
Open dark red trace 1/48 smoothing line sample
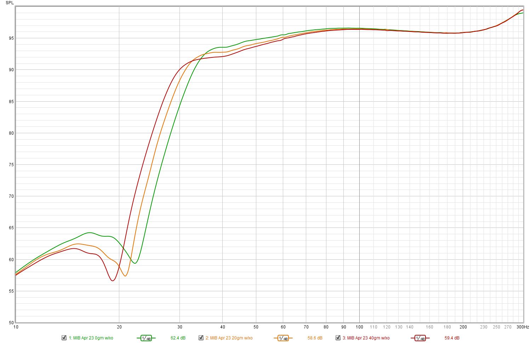[420, 338]
